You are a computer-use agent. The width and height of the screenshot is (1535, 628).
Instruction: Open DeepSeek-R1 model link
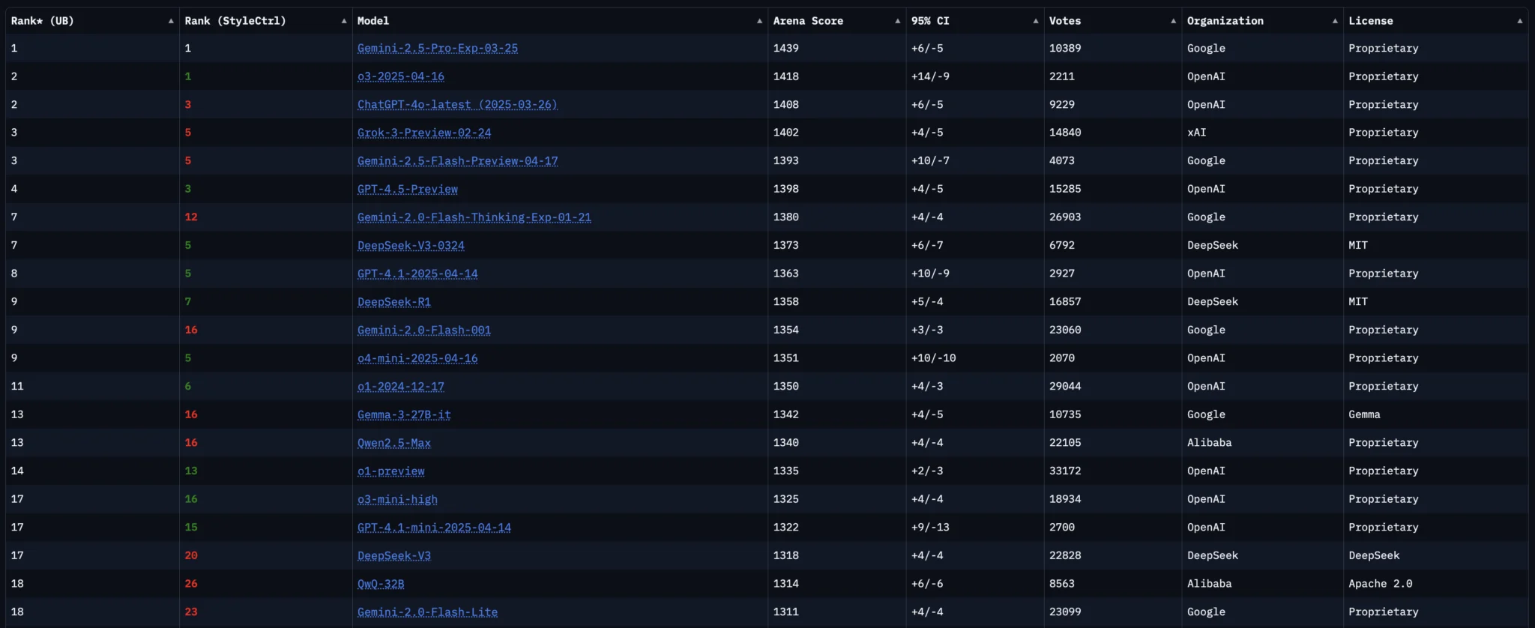coord(394,302)
